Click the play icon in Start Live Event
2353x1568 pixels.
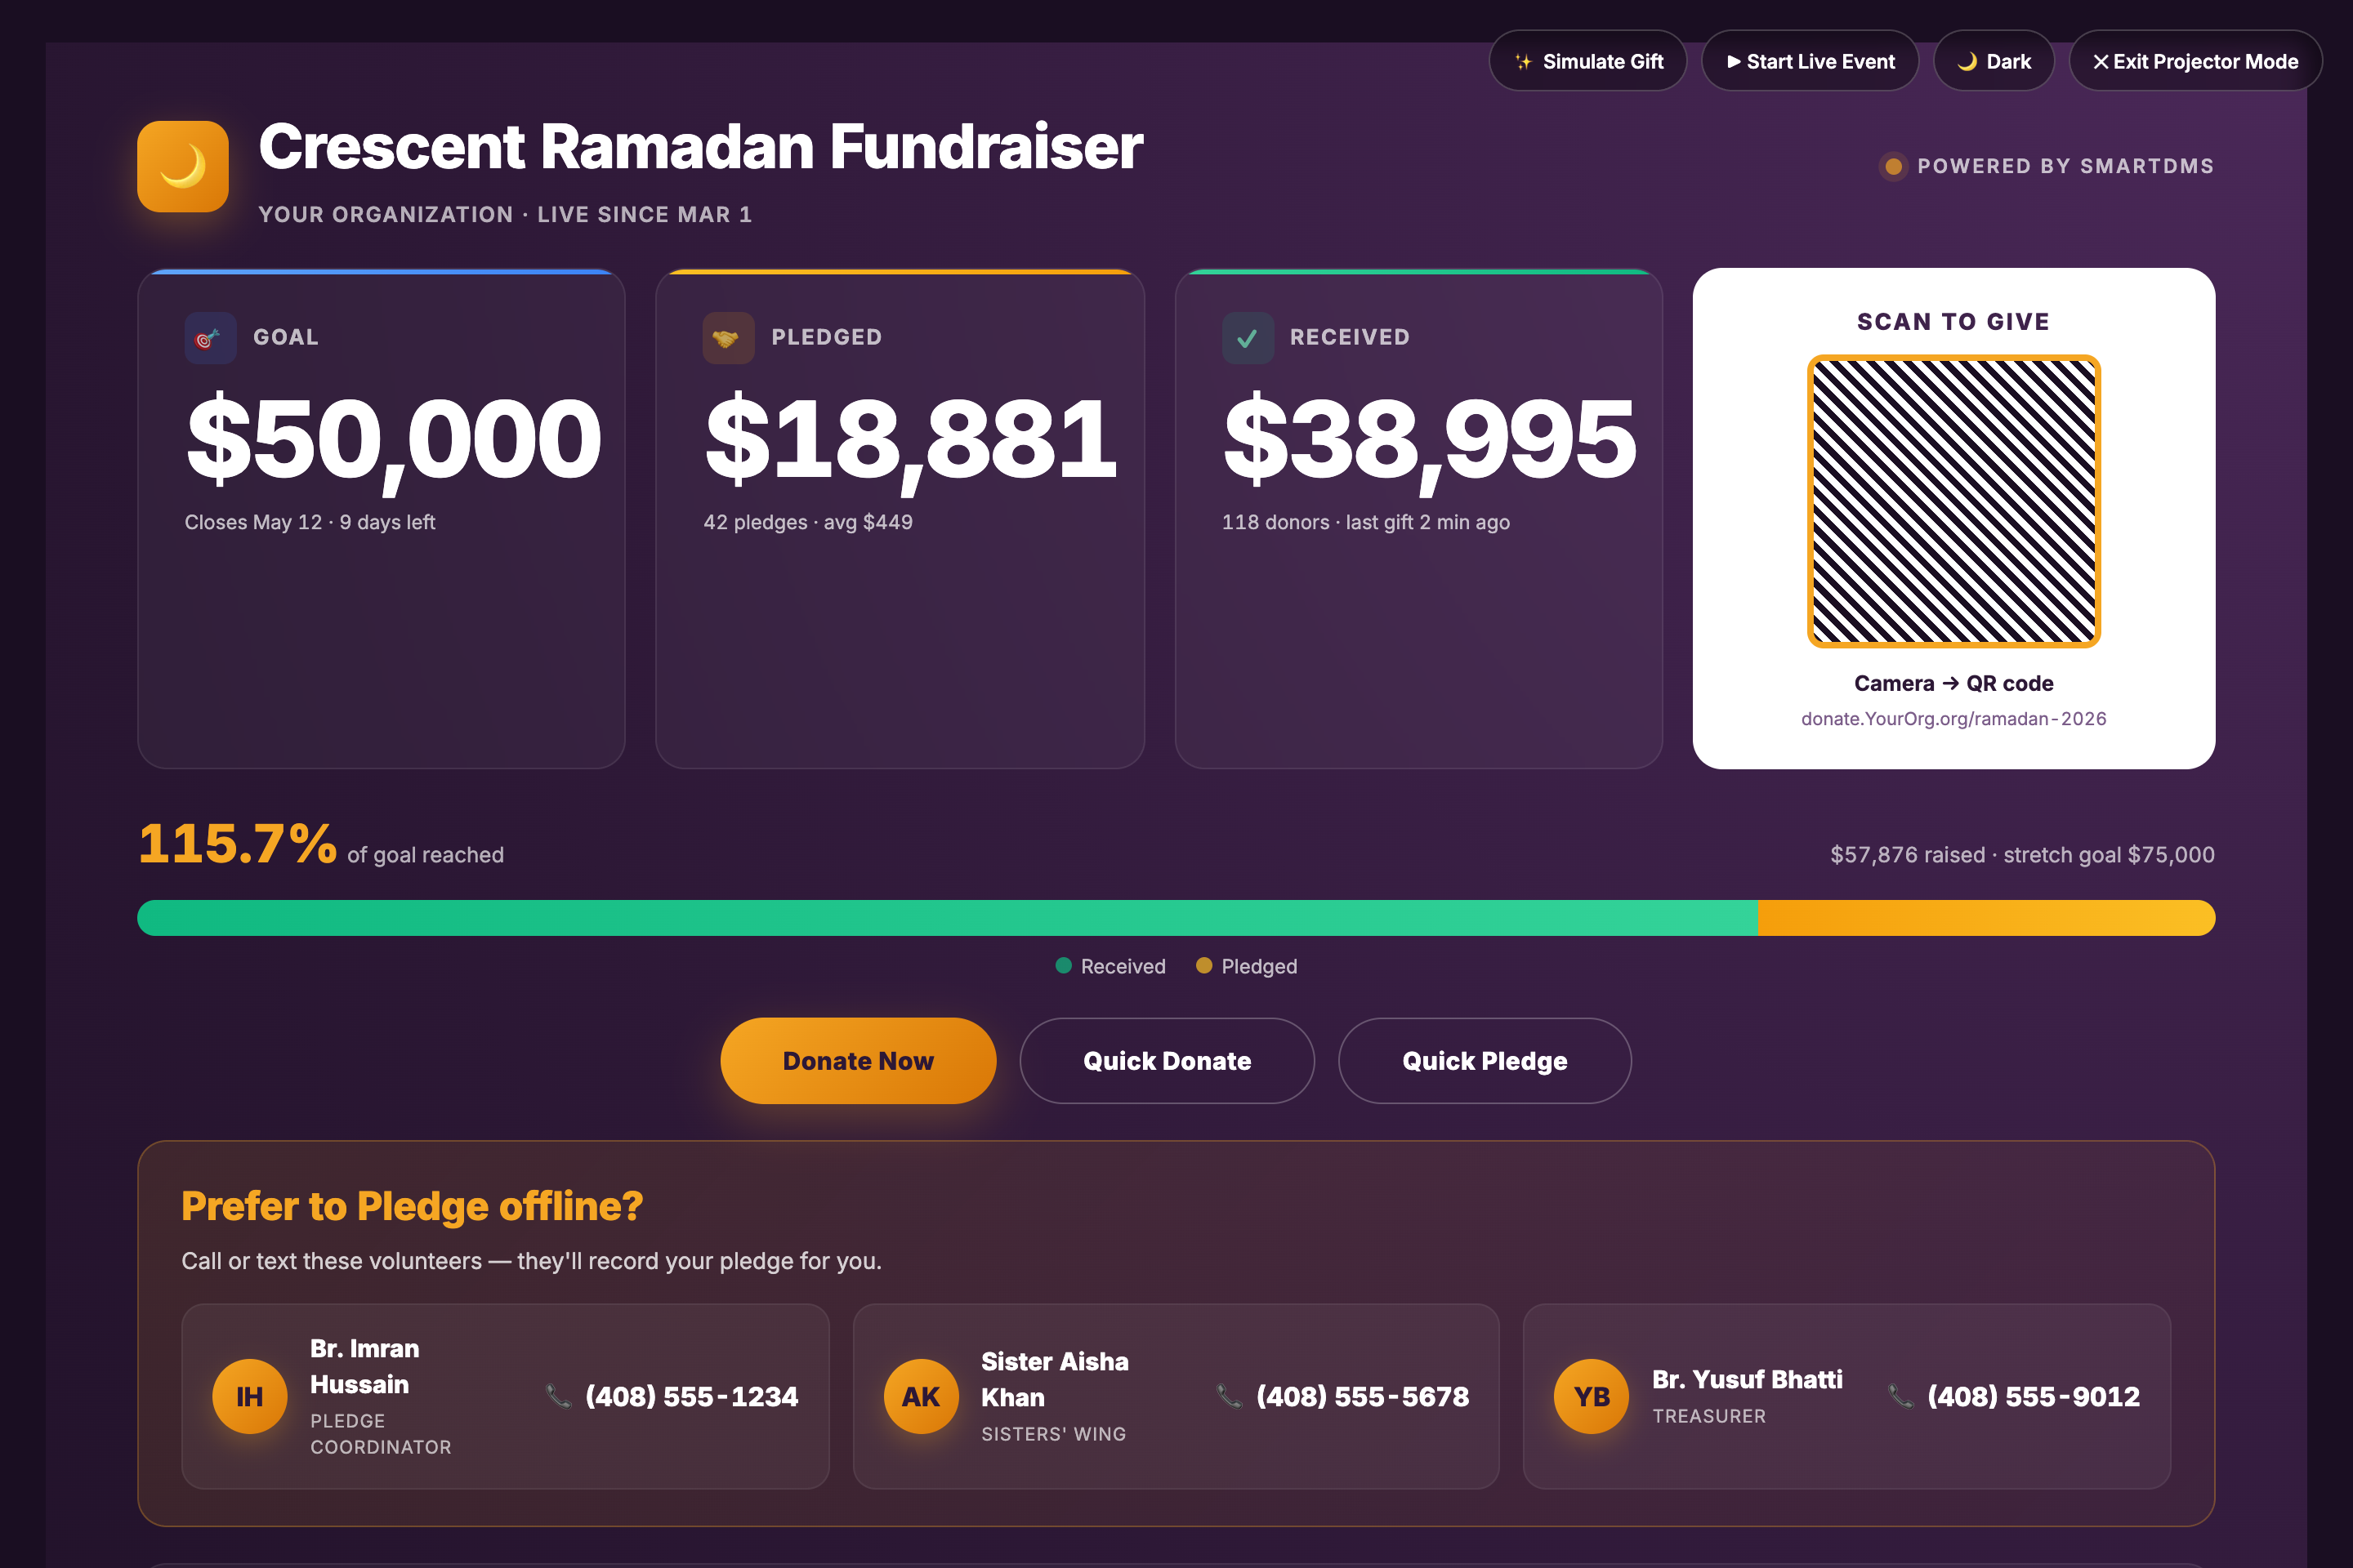coord(1734,62)
